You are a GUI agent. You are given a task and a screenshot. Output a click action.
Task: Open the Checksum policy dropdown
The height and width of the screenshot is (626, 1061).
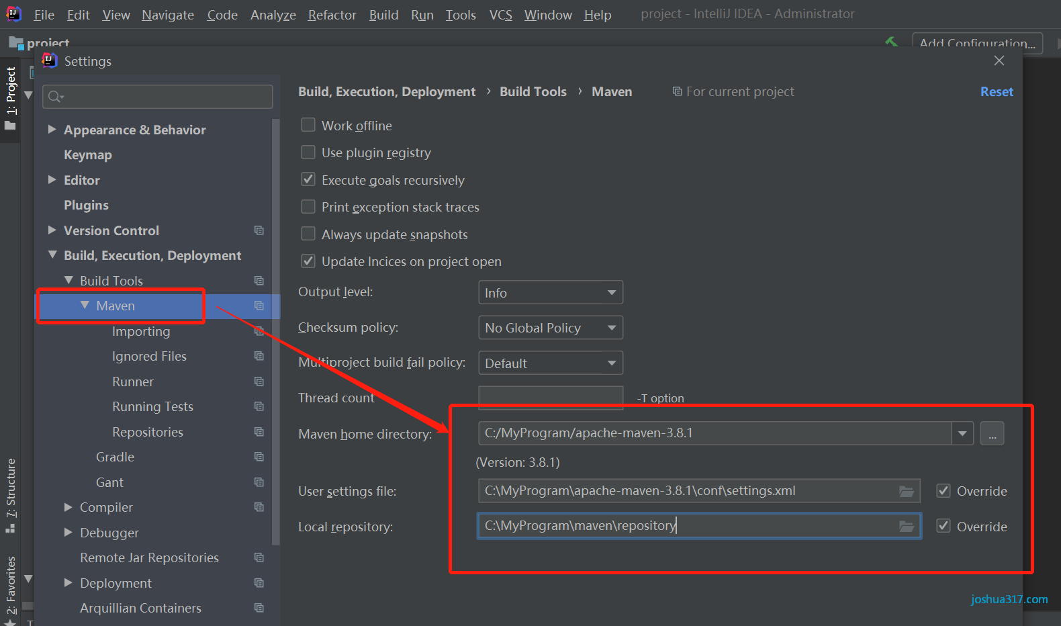pos(551,328)
